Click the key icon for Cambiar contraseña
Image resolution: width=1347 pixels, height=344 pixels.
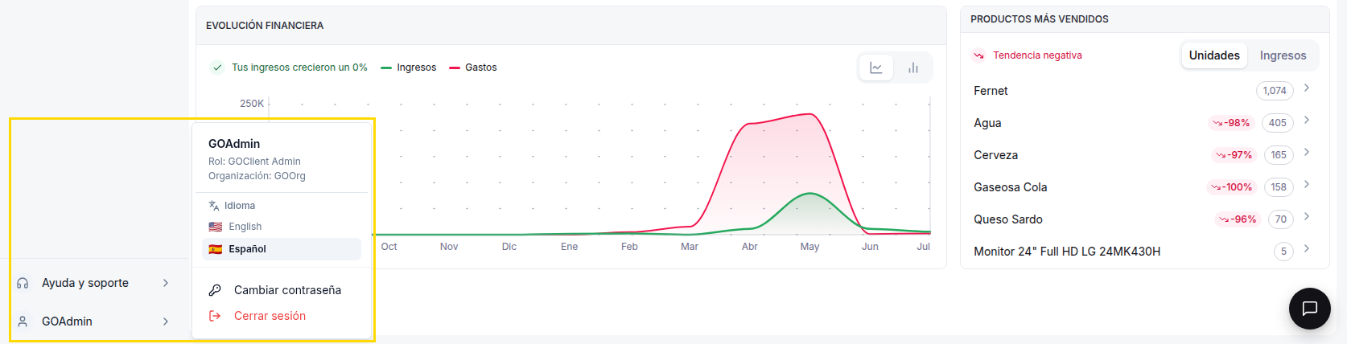pos(215,290)
